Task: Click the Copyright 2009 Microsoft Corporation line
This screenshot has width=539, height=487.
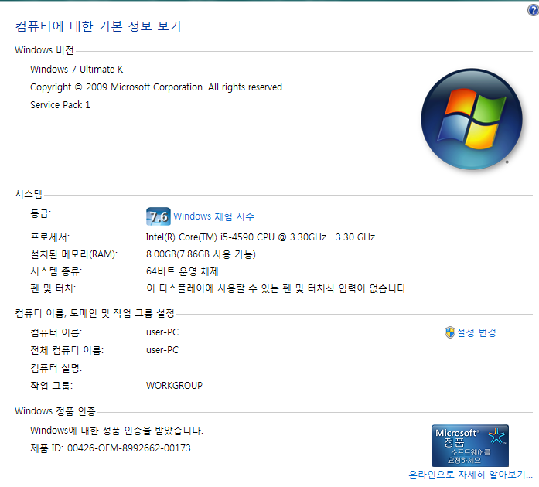Action: point(157,87)
